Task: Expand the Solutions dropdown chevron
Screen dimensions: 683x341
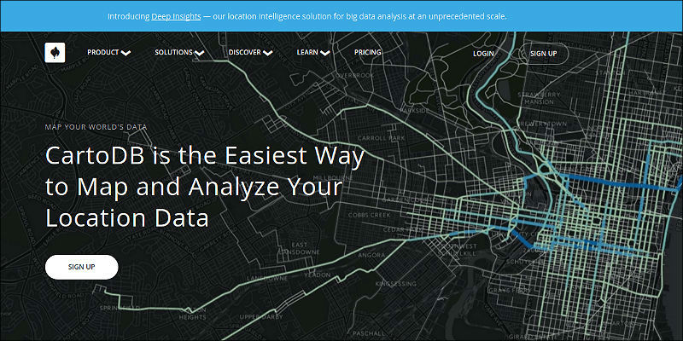Action: (199, 53)
